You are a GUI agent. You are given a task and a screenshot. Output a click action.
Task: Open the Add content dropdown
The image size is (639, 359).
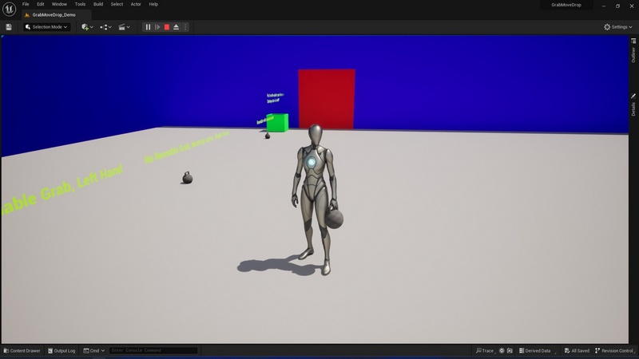87,27
